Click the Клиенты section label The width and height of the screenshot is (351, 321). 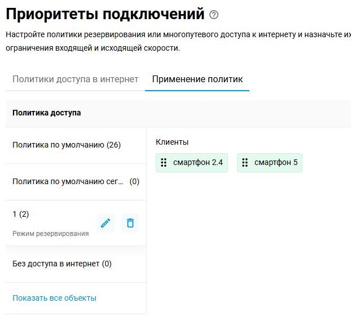[172, 142]
